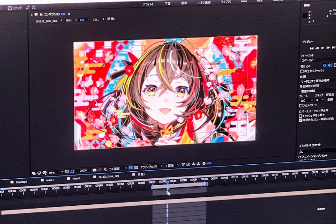Select the デフォルト workspace

tap(148, 4)
